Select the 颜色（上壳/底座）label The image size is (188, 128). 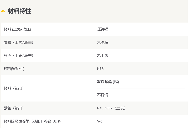pos(18,55)
